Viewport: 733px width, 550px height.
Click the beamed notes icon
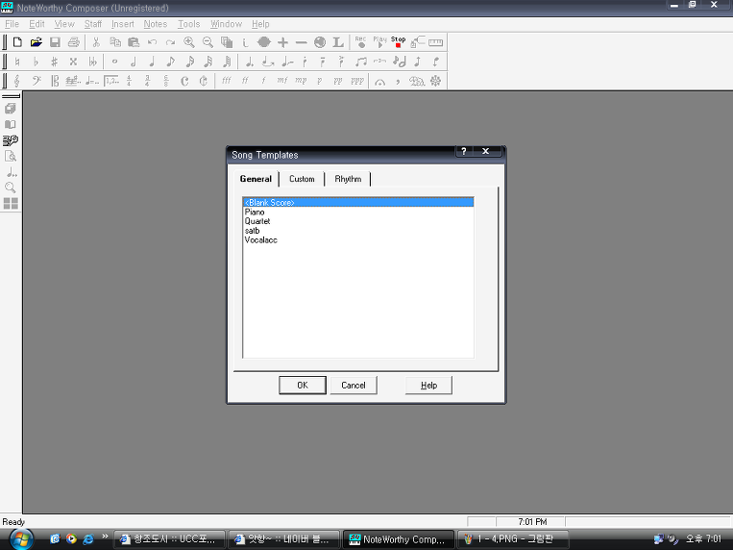tap(361, 62)
